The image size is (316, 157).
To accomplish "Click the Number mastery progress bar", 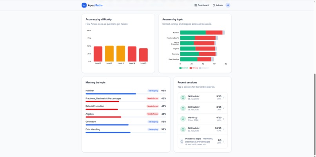I will pos(126,94).
